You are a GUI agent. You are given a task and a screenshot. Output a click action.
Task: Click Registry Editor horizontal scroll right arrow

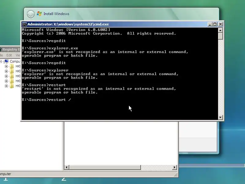pyautogui.click(x=175, y=167)
